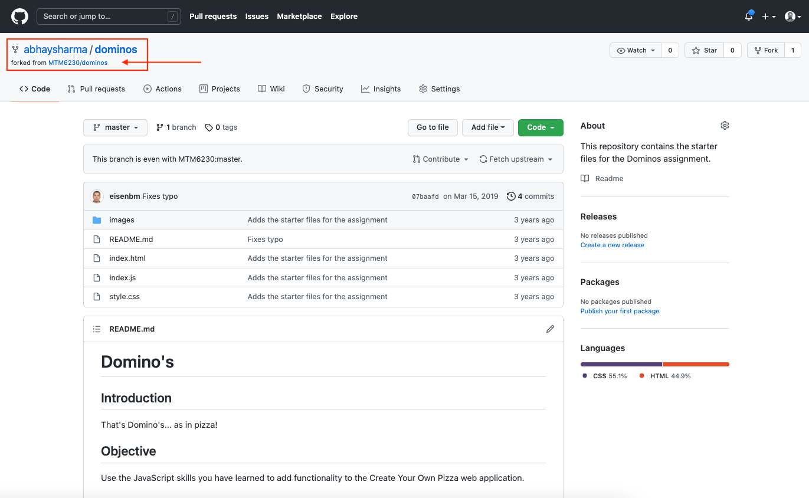Open Explore in the top navigation
This screenshot has width=809, height=498.
pyautogui.click(x=344, y=17)
